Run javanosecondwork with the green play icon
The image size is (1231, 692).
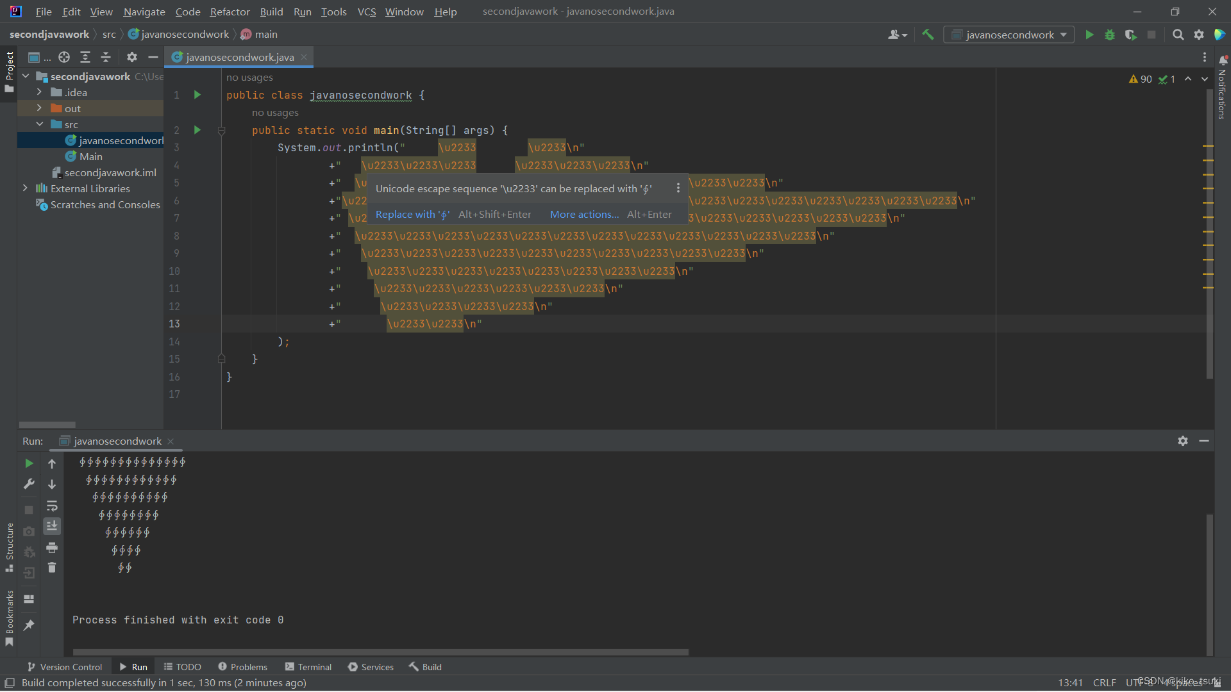[x=1089, y=35]
